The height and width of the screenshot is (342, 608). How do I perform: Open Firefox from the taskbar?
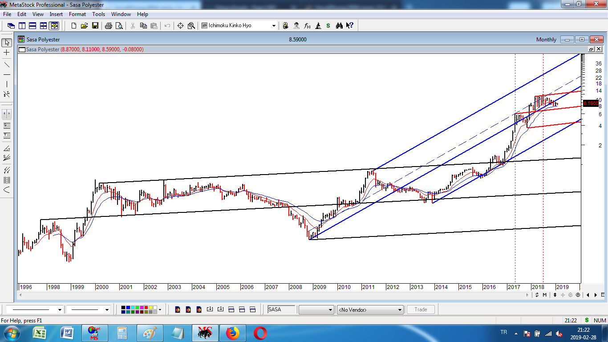pyautogui.click(x=232, y=333)
